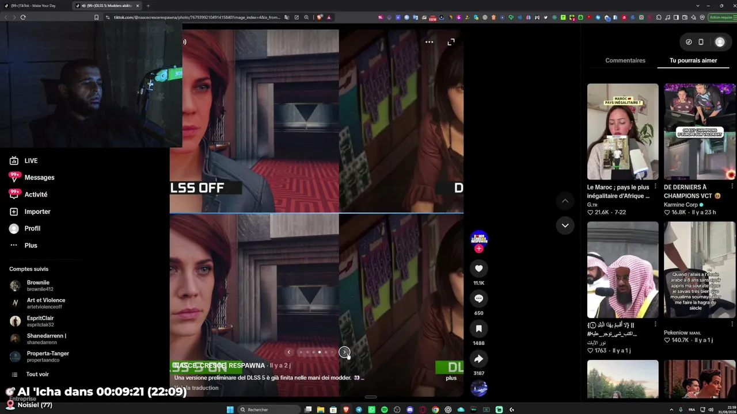Open the three-dot options on the photo
This screenshot has width=737, height=414.
429,42
